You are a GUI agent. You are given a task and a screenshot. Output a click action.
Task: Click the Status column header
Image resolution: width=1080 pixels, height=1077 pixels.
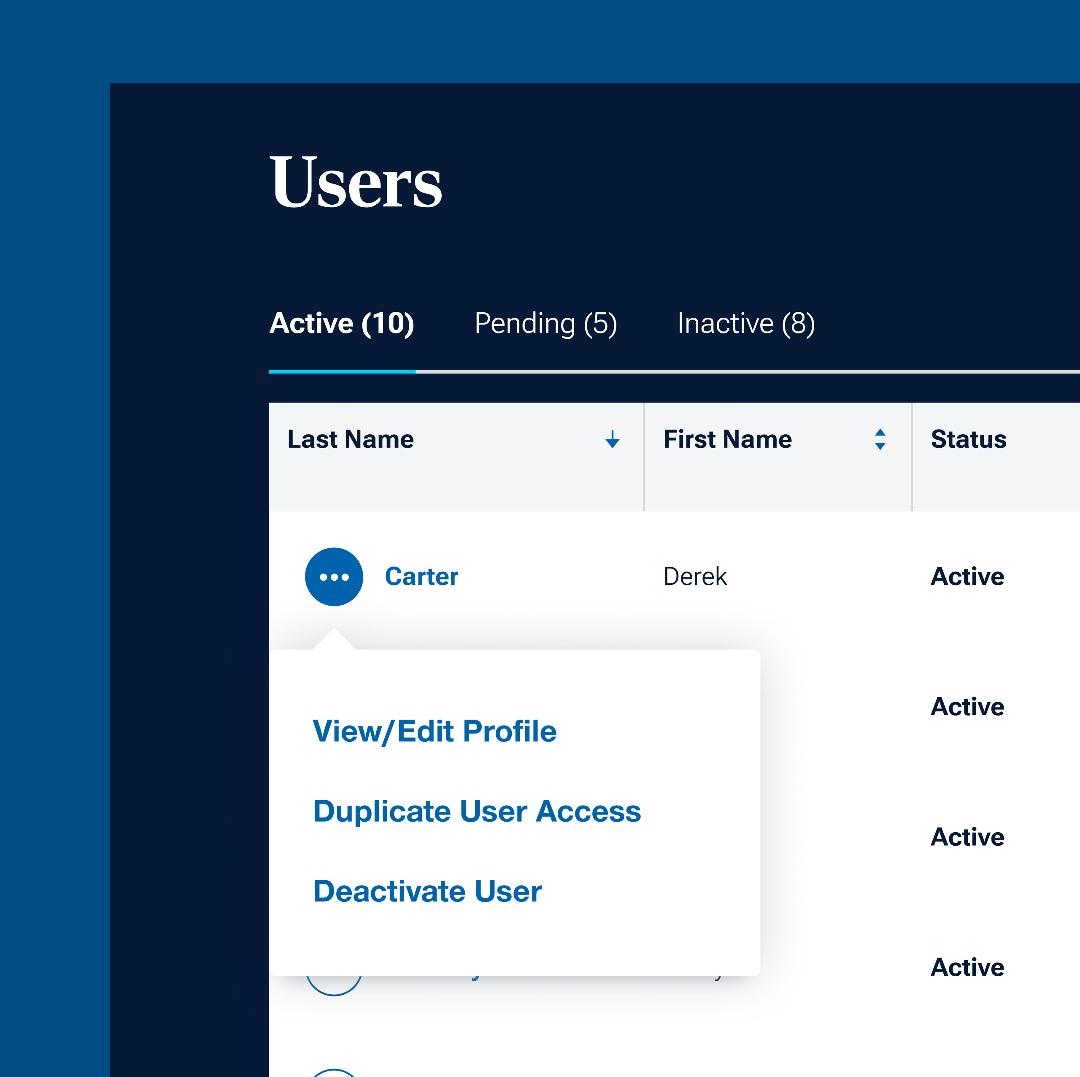(968, 439)
